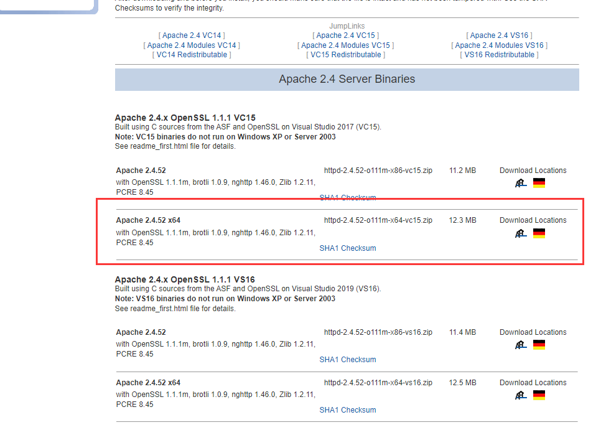Click the Apache Lounge download icon for httpd-2.4.52-o111m-x86-vc15.zip

point(521,183)
